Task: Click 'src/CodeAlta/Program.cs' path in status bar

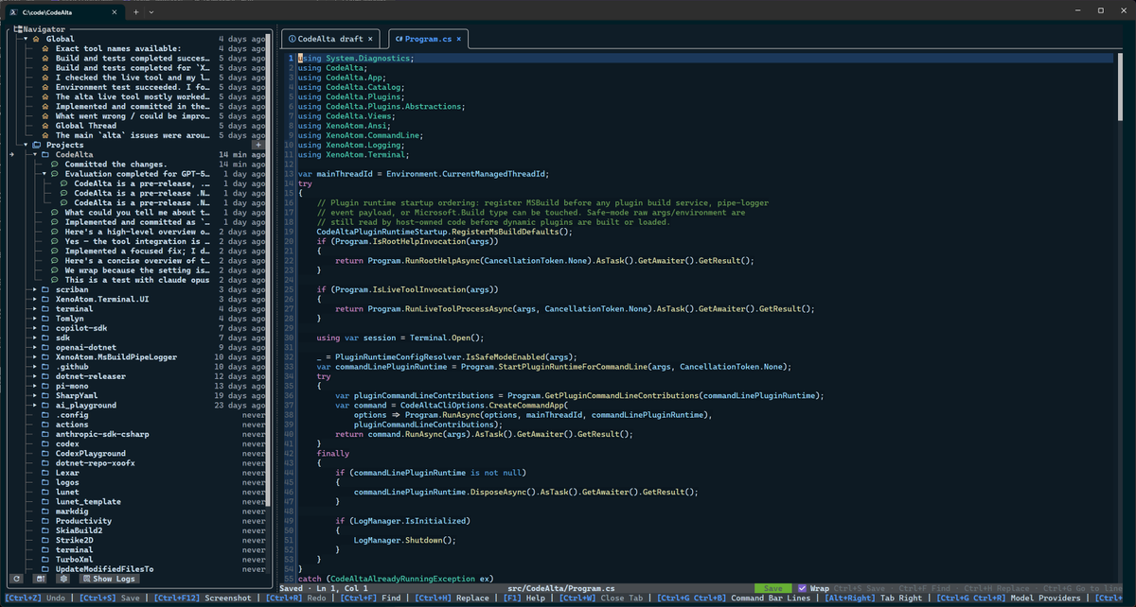Action: pos(561,588)
